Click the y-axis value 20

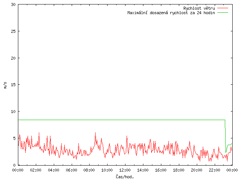[x=13, y=58]
